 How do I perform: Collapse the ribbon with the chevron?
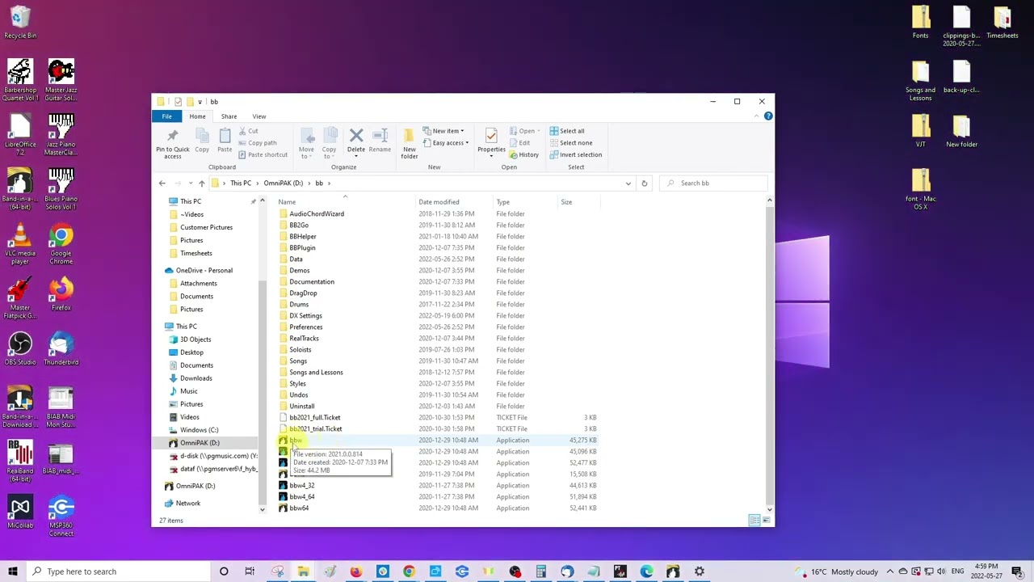point(756,116)
